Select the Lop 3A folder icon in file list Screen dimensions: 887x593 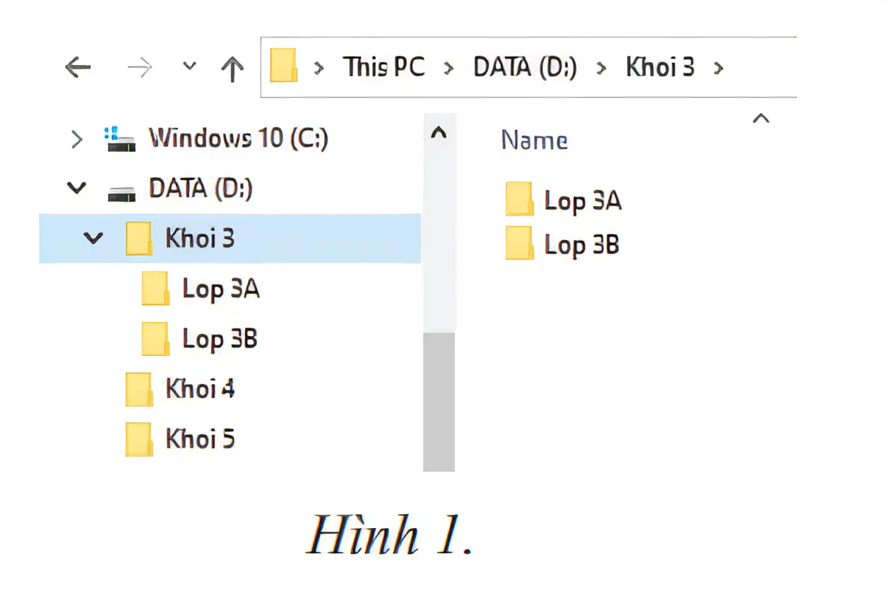click(519, 198)
